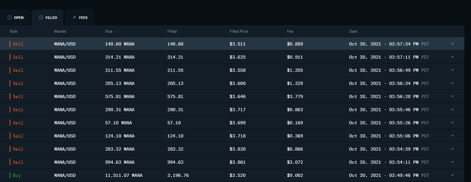Expand the 11,511.07 MANA buy order
Screen dimensions: 471x182
point(452,175)
